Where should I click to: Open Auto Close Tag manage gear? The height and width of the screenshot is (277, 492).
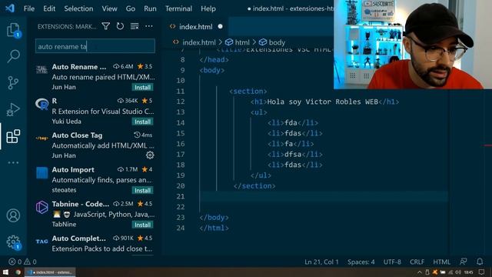point(150,155)
